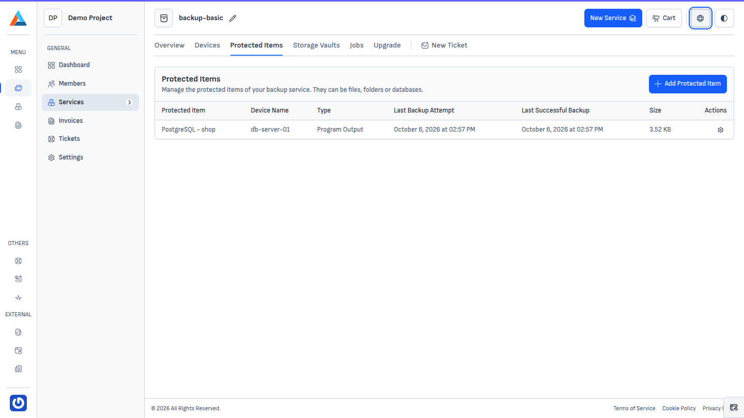The image size is (744, 418).
Task: Open the support lifebuoy icon under OTHERS
Action: [18, 261]
